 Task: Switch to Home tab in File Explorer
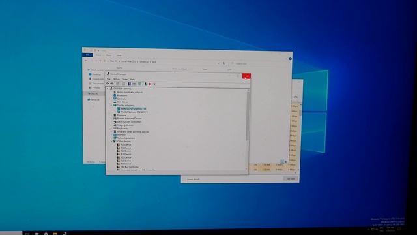coord(98,55)
